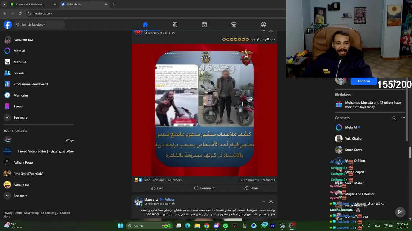Open Microsoft Edge from the taskbar
412x231 pixels.
point(188,226)
